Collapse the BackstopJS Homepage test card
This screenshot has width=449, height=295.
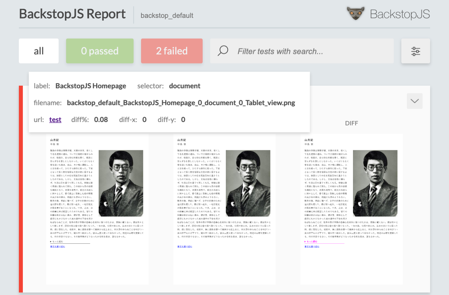point(414,101)
